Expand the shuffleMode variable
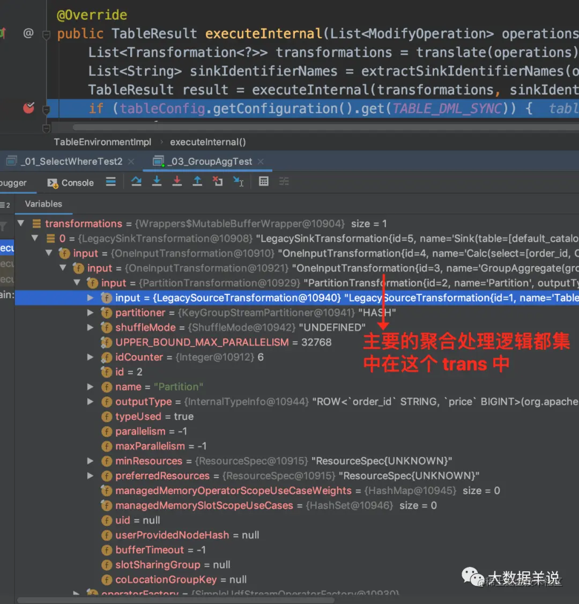This screenshot has height=604, width=579. point(91,327)
